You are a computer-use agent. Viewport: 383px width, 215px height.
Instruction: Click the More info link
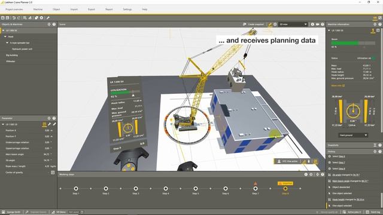338,85
